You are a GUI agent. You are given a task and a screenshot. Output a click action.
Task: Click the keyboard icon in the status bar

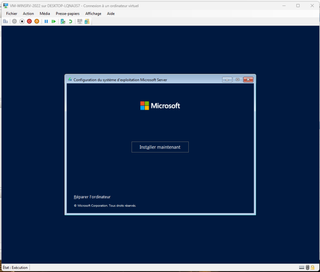coord(302,267)
